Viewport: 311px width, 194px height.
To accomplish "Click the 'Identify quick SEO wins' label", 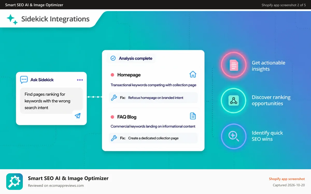I will click(267, 136).
